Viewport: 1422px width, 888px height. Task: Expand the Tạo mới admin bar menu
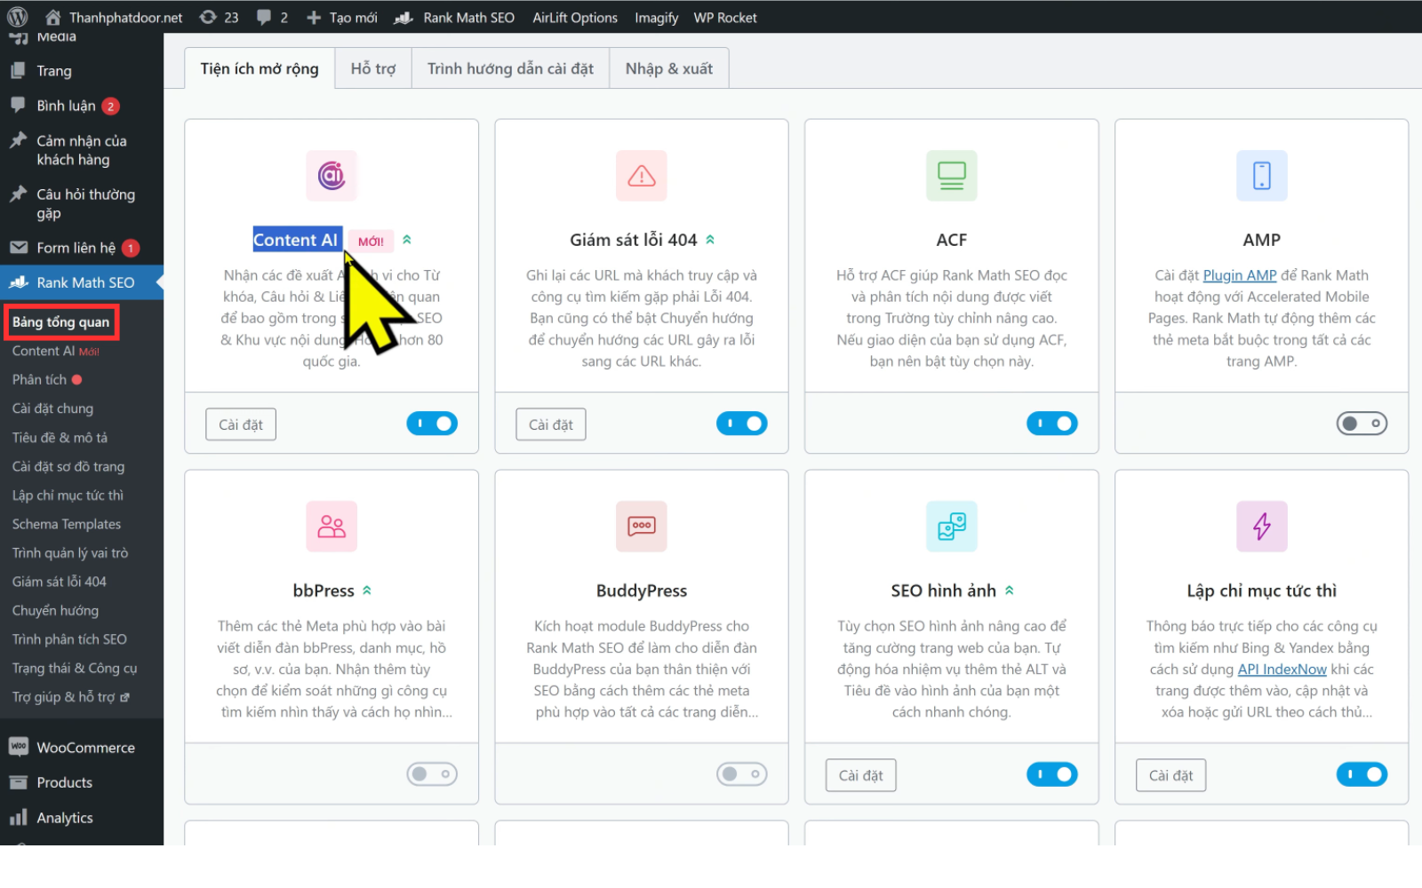pos(342,18)
